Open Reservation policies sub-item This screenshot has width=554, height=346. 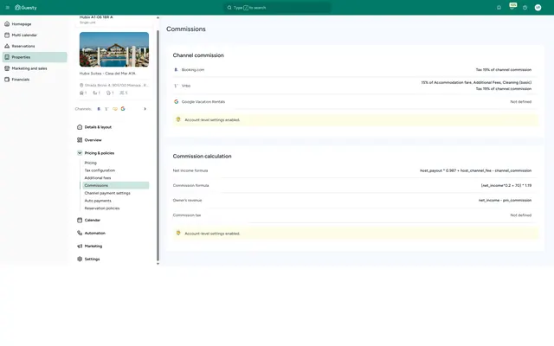tap(102, 208)
